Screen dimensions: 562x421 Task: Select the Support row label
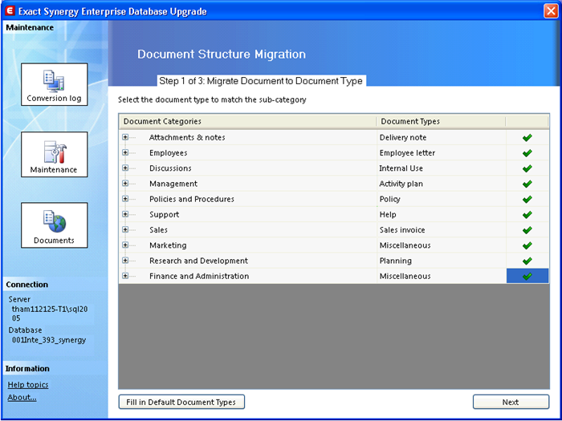[164, 214]
